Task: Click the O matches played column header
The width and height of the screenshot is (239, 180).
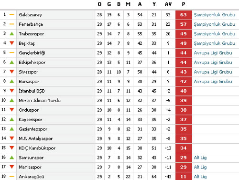Action: coord(99,4)
